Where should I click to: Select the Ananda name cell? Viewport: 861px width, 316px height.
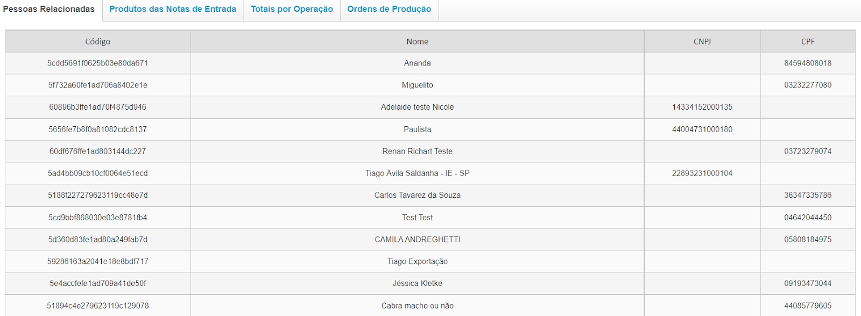(417, 63)
